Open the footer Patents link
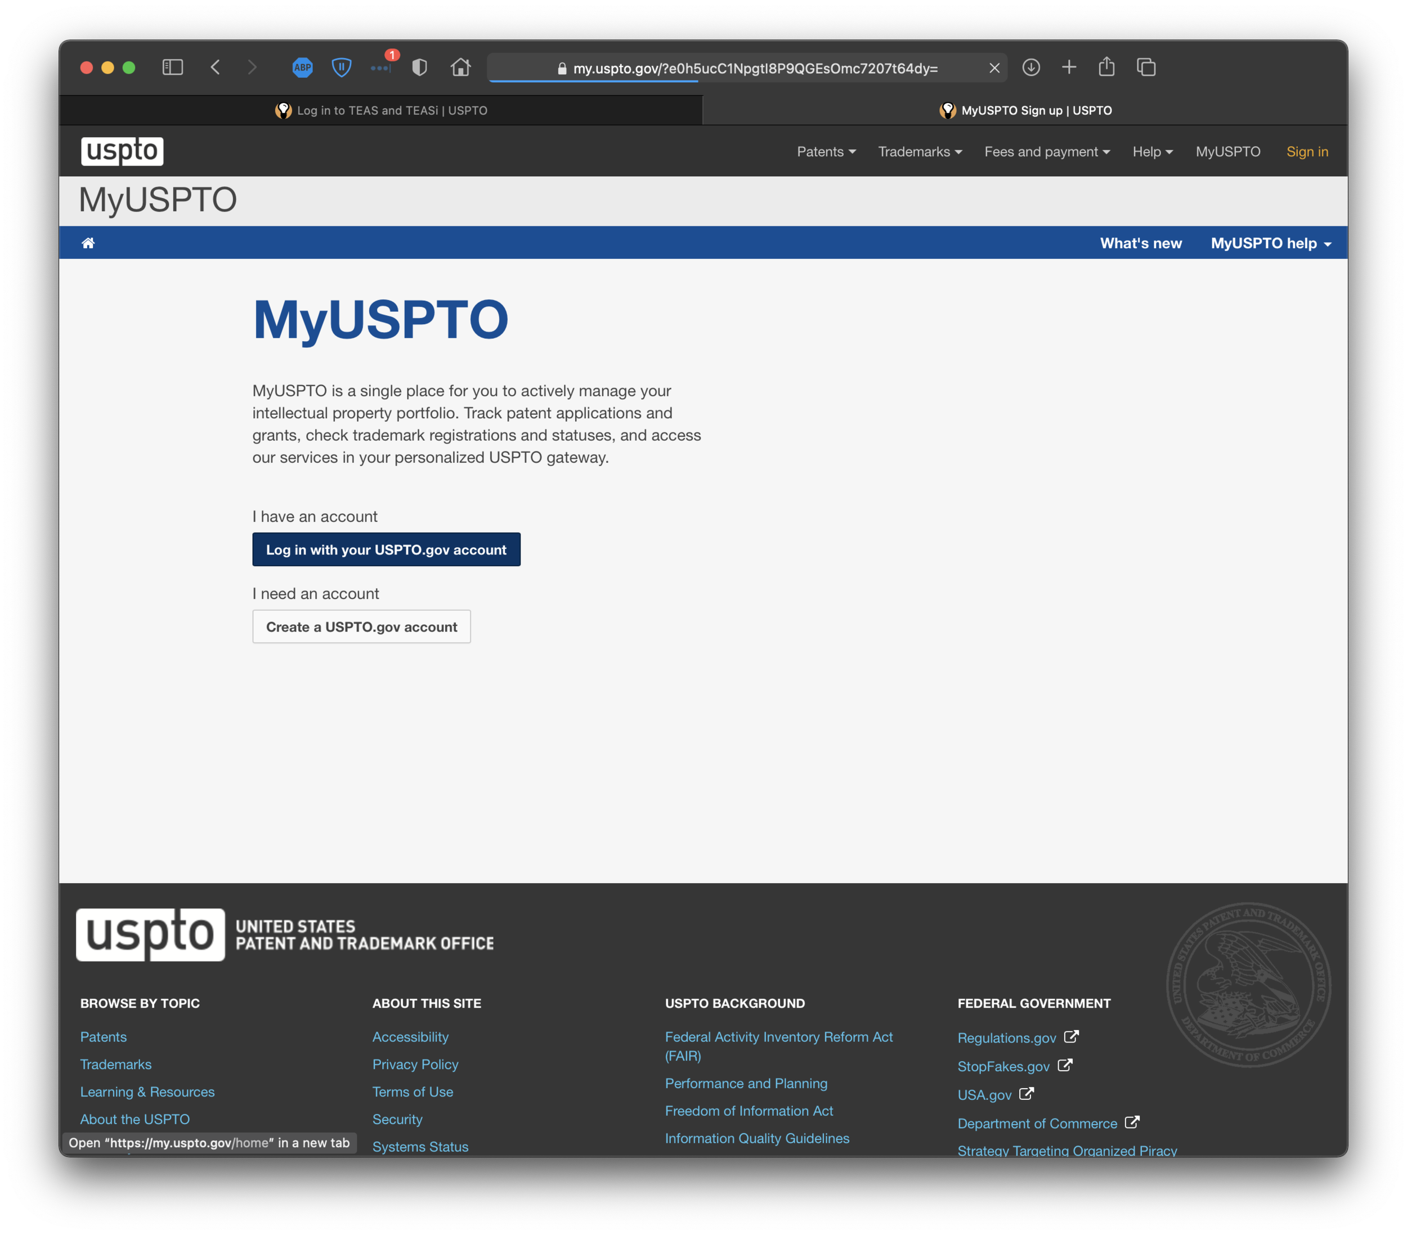Screen dimensions: 1407x1235 coord(103,1037)
